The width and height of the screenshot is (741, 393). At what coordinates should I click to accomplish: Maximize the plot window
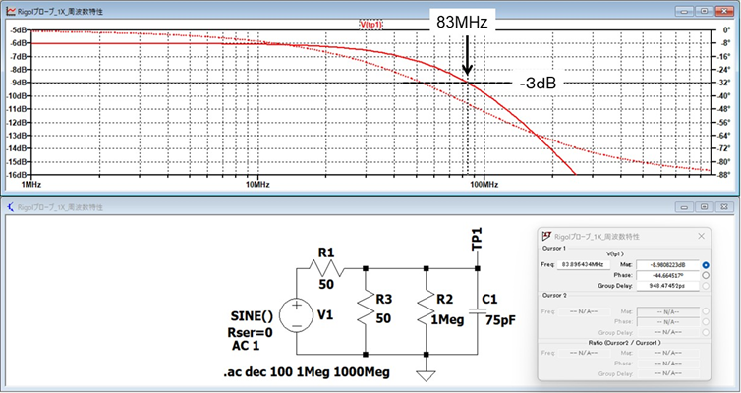coord(704,9)
